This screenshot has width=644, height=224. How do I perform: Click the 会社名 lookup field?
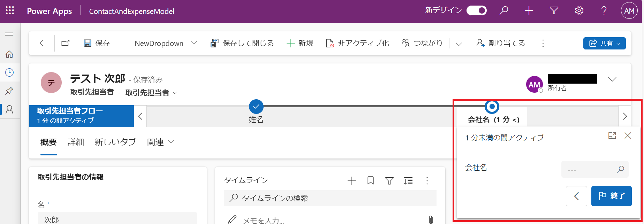[x=595, y=169]
